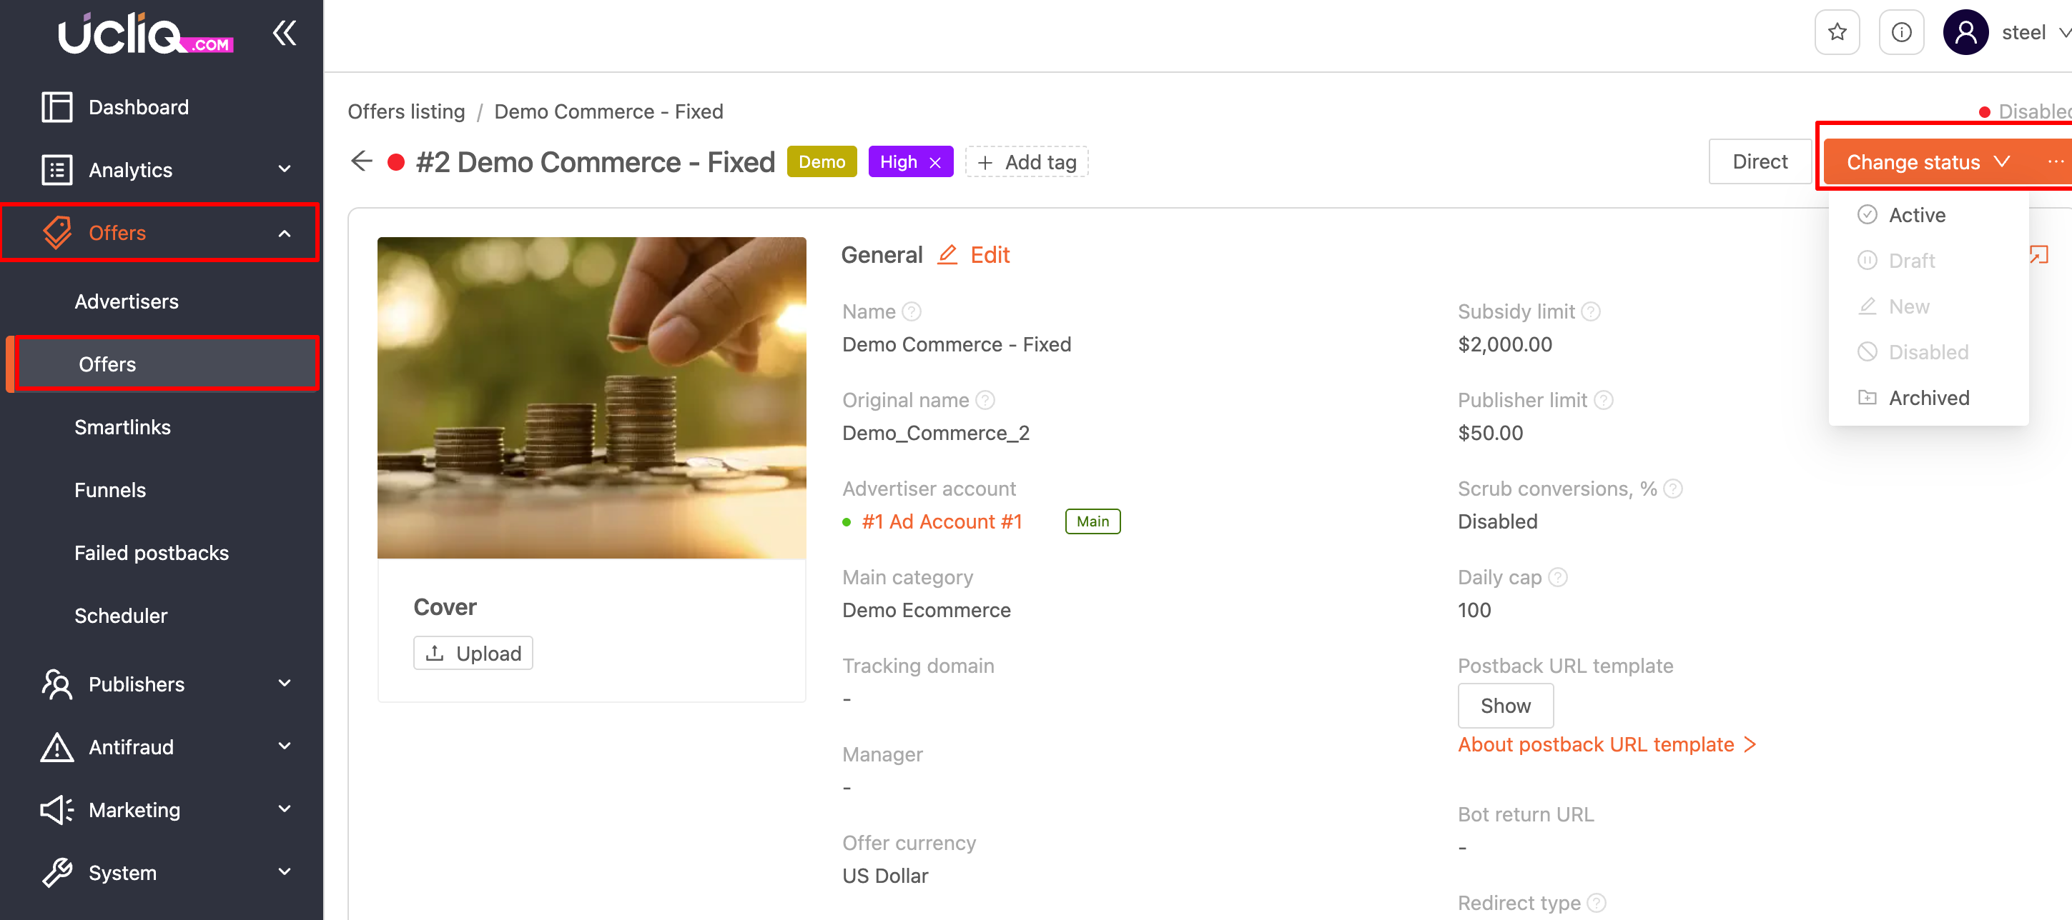The height and width of the screenshot is (920, 2072).
Task: Open Smartlinks in the sidebar
Action: (x=122, y=426)
